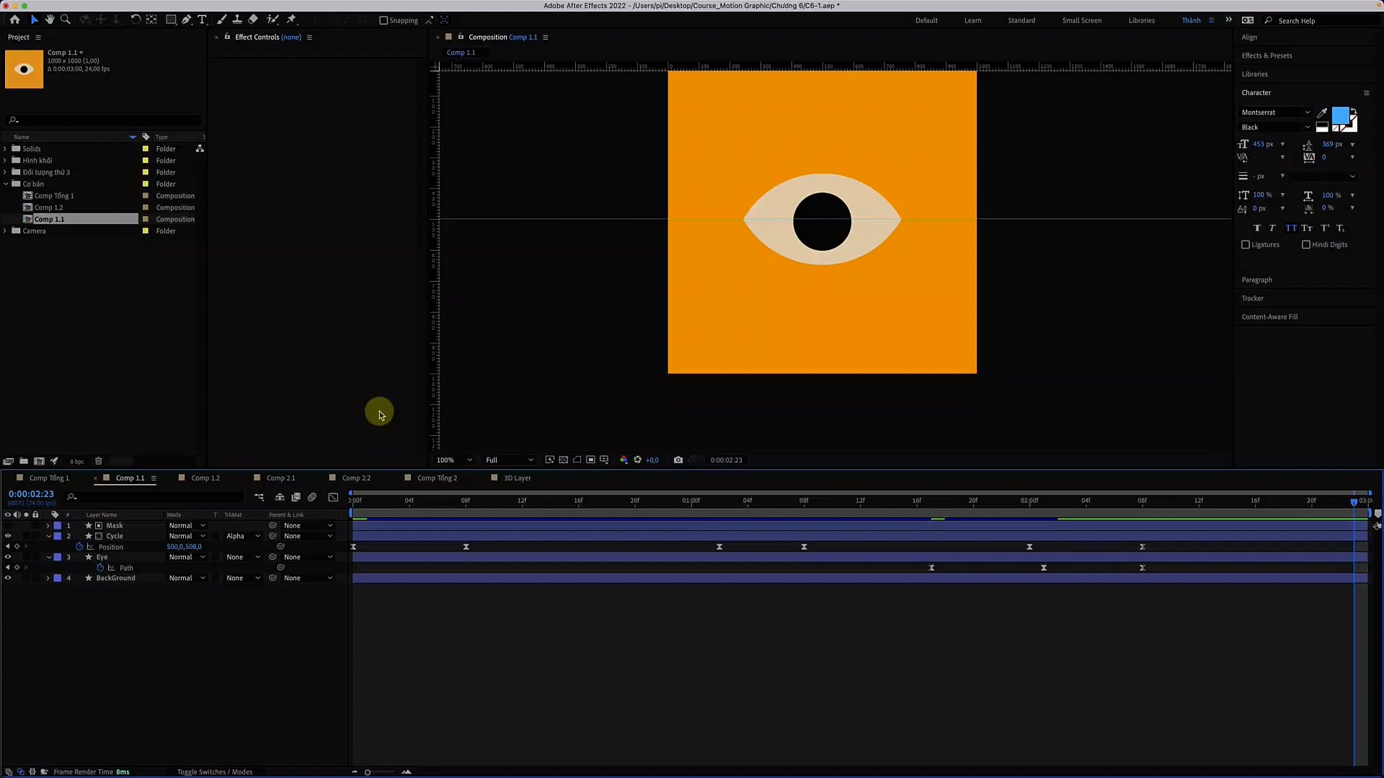Click the blue text fill color swatch
Screen dimensions: 1384x778
[x=1340, y=115]
